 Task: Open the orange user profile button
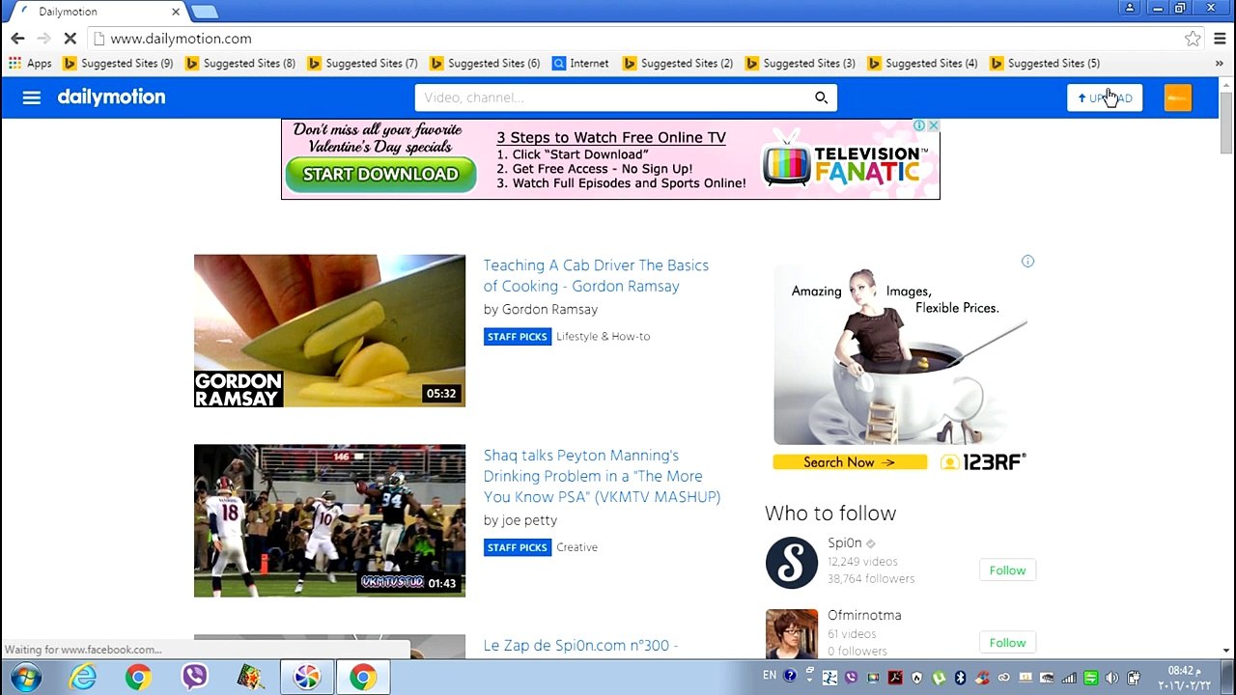point(1178,97)
